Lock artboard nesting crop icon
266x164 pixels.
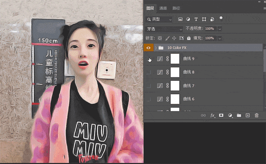[x=182, y=38]
